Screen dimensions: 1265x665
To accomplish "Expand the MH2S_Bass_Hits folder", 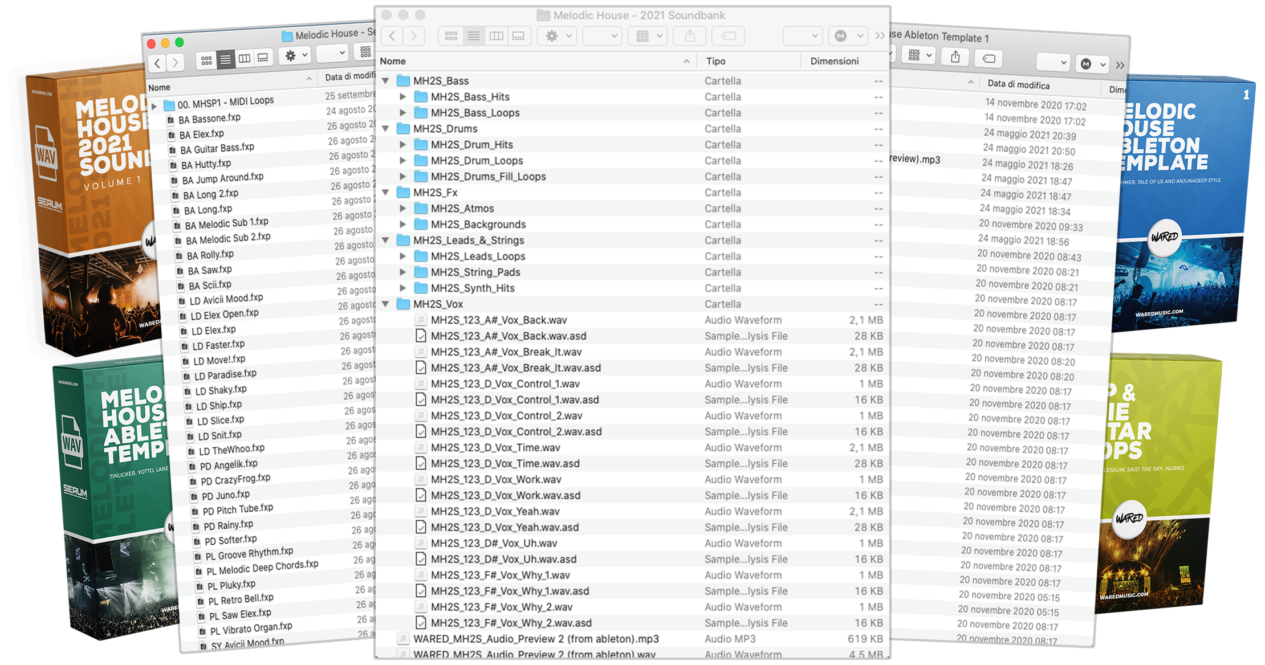I will 403,97.
